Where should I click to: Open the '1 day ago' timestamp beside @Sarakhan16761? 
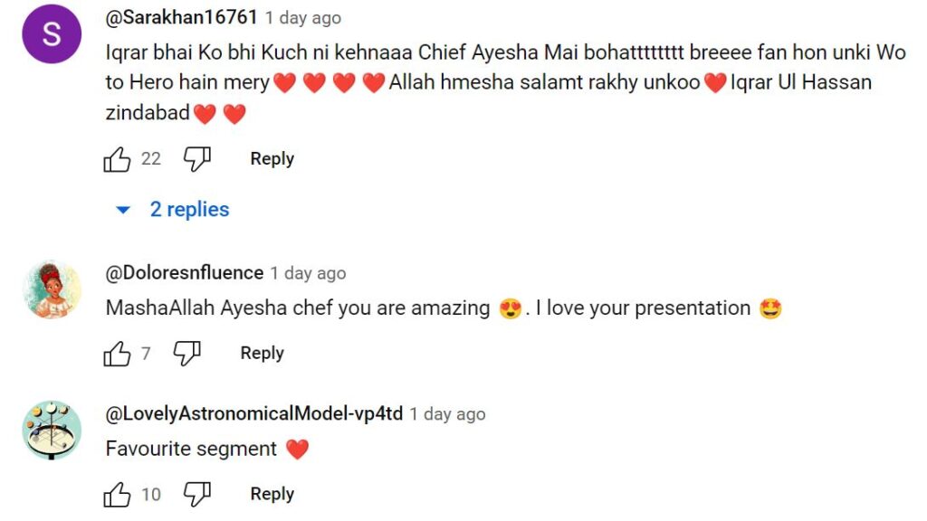302,18
